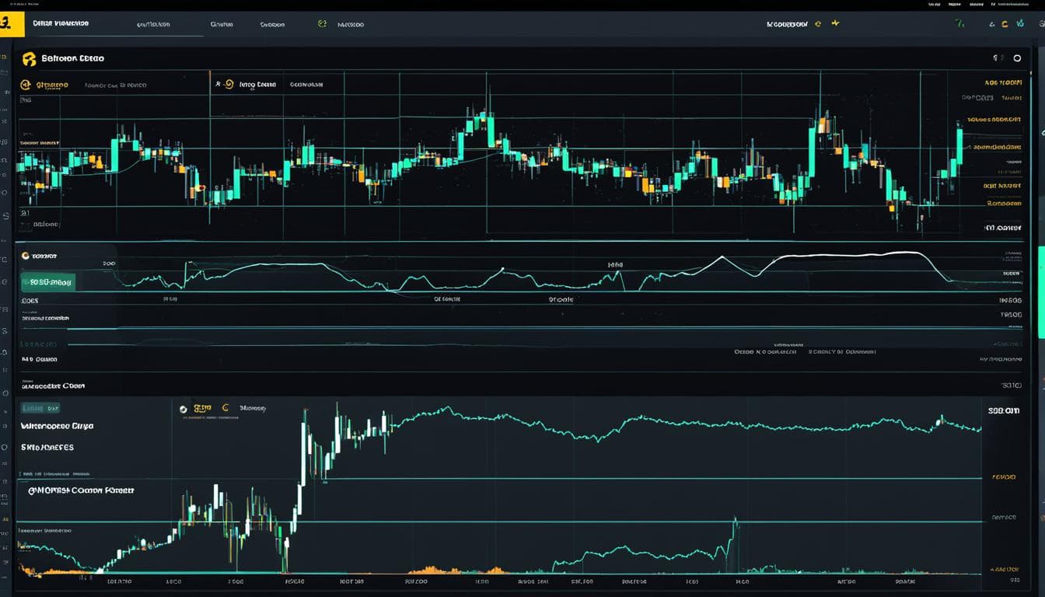The height and width of the screenshot is (597, 1045).
Task: Open the Moving average dropdown in the lower chart
Action: pos(254,407)
